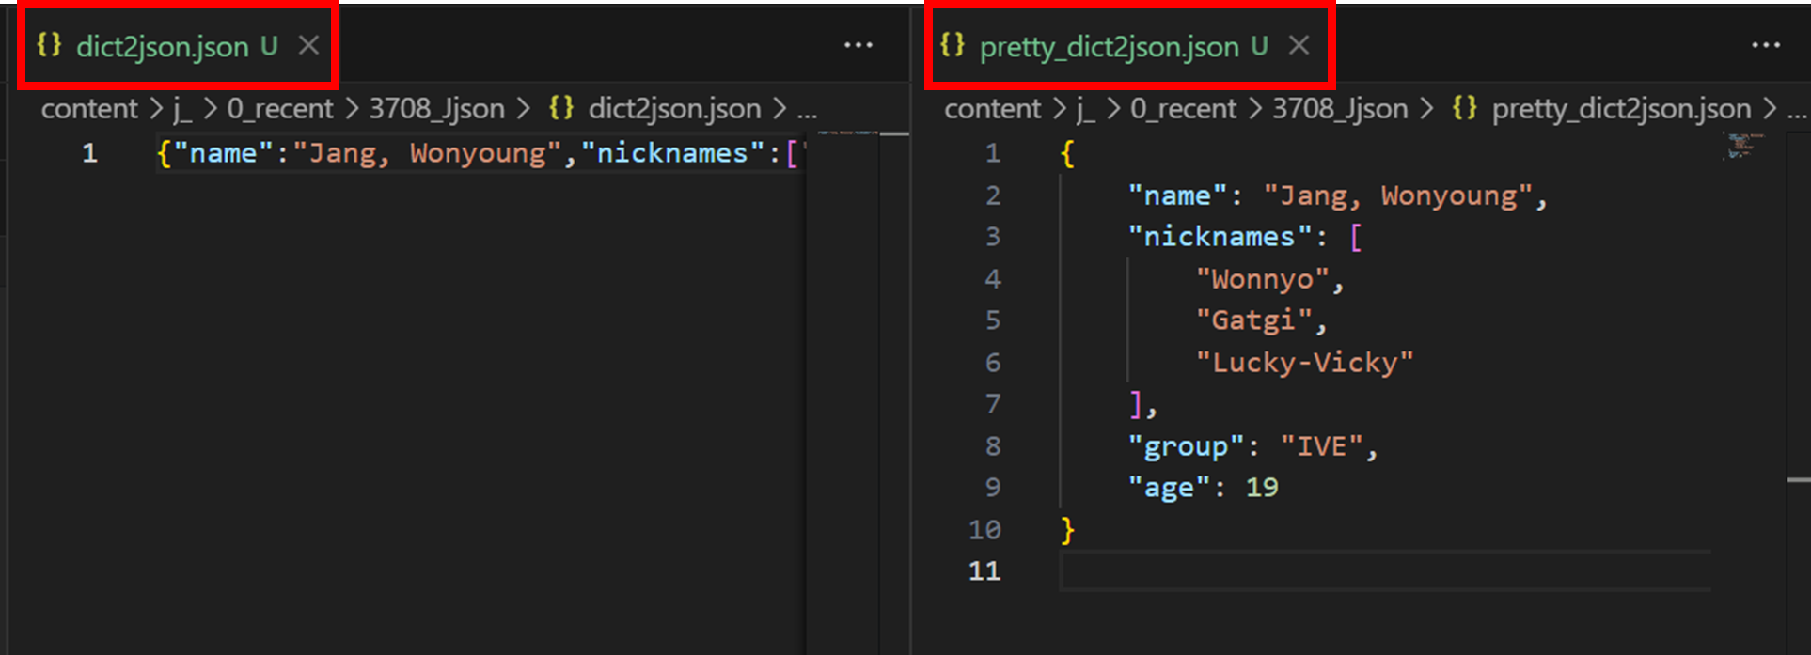Image resolution: width=1811 pixels, height=655 pixels.
Task: Open left editor group More Actions menu
Action: point(858,45)
